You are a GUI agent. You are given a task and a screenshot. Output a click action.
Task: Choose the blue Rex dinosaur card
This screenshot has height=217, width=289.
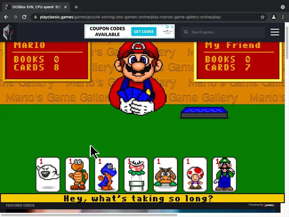point(107,175)
